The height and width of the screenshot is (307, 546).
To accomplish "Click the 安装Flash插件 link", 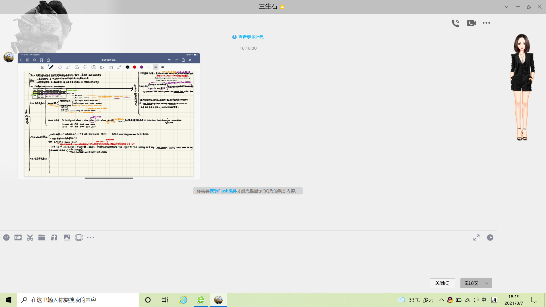I will click(x=223, y=191).
